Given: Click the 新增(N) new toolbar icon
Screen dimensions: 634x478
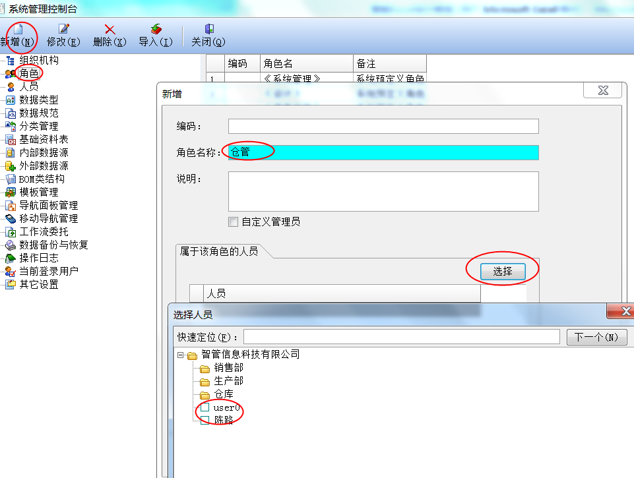Looking at the screenshot, I should point(18,29).
